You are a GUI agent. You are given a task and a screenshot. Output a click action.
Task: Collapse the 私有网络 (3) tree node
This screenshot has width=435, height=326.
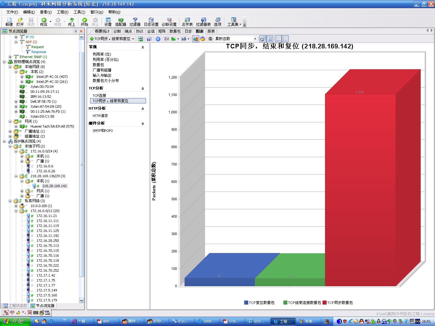pyautogui.click(x=10, y=201)
